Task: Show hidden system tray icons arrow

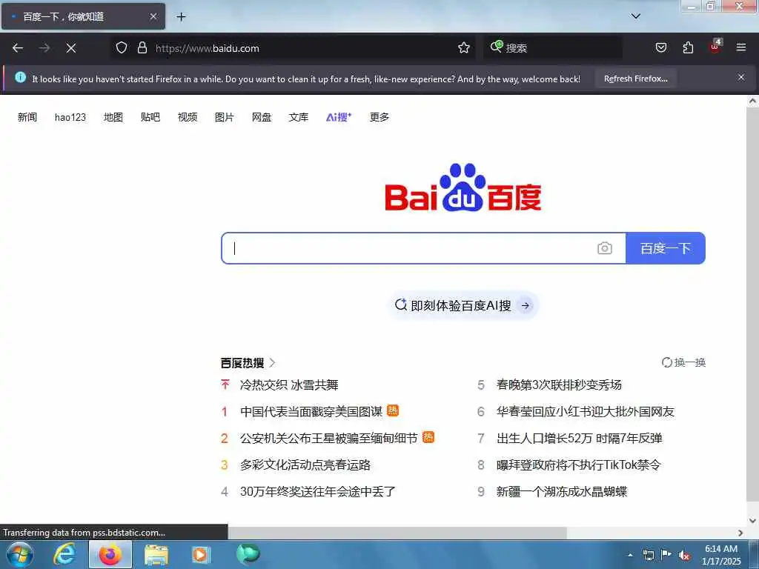Action: (630, 555)
